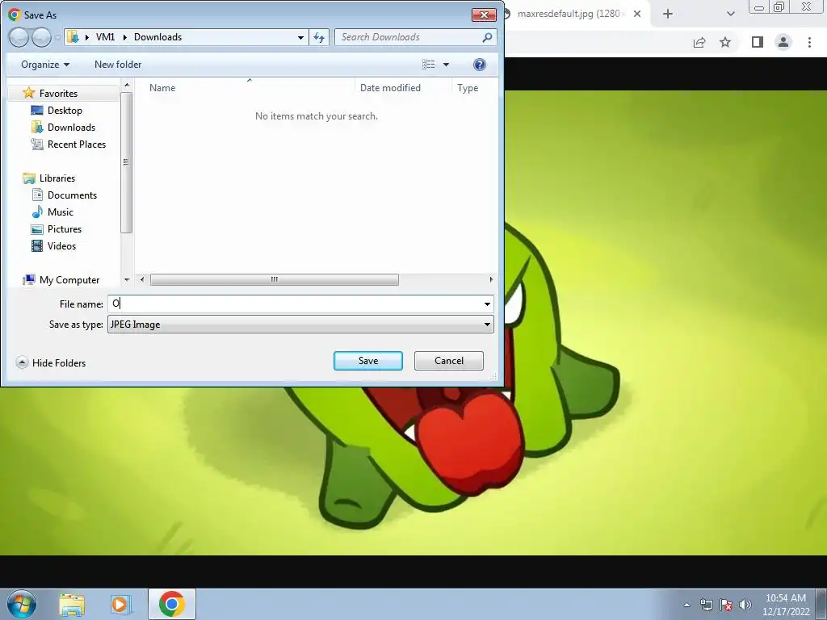Close the maxresdefault.jpg Chrome tab
827x620 pixels.
pyautogui.click(x=637, y=14)
